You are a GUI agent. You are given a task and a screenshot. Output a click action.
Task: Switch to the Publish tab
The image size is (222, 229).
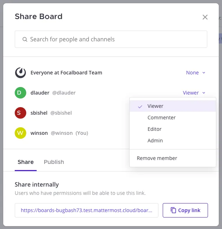click(54, 162)
